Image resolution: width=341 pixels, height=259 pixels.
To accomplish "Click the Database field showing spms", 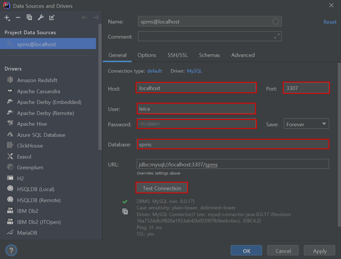I will pos(233,144).
